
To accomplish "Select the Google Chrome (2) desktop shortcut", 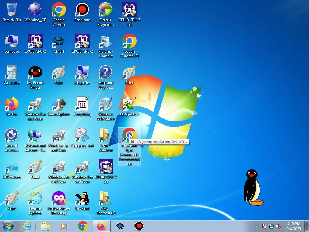I will tap(129, 46).
